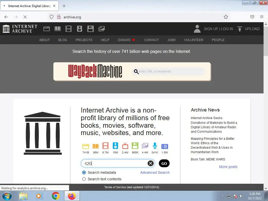268x201 pixels.
Task: Click the green floppy disk icon labeled 905K
Action: [x=135, y=146]
